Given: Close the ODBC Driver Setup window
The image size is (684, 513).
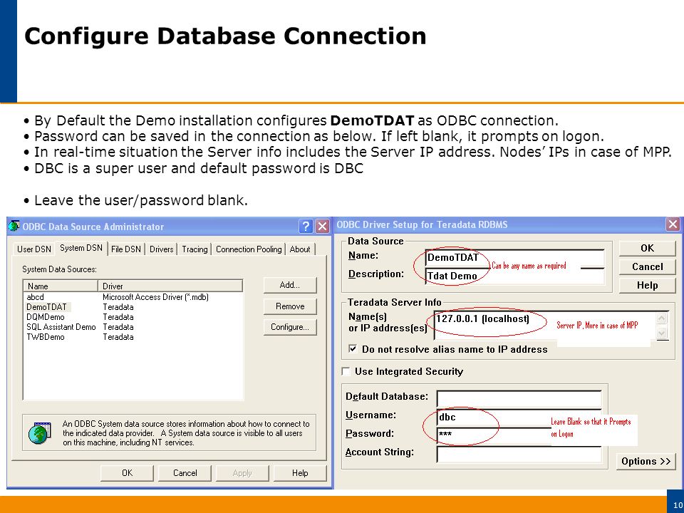Looking at the screenshot, I should point(673,224).
